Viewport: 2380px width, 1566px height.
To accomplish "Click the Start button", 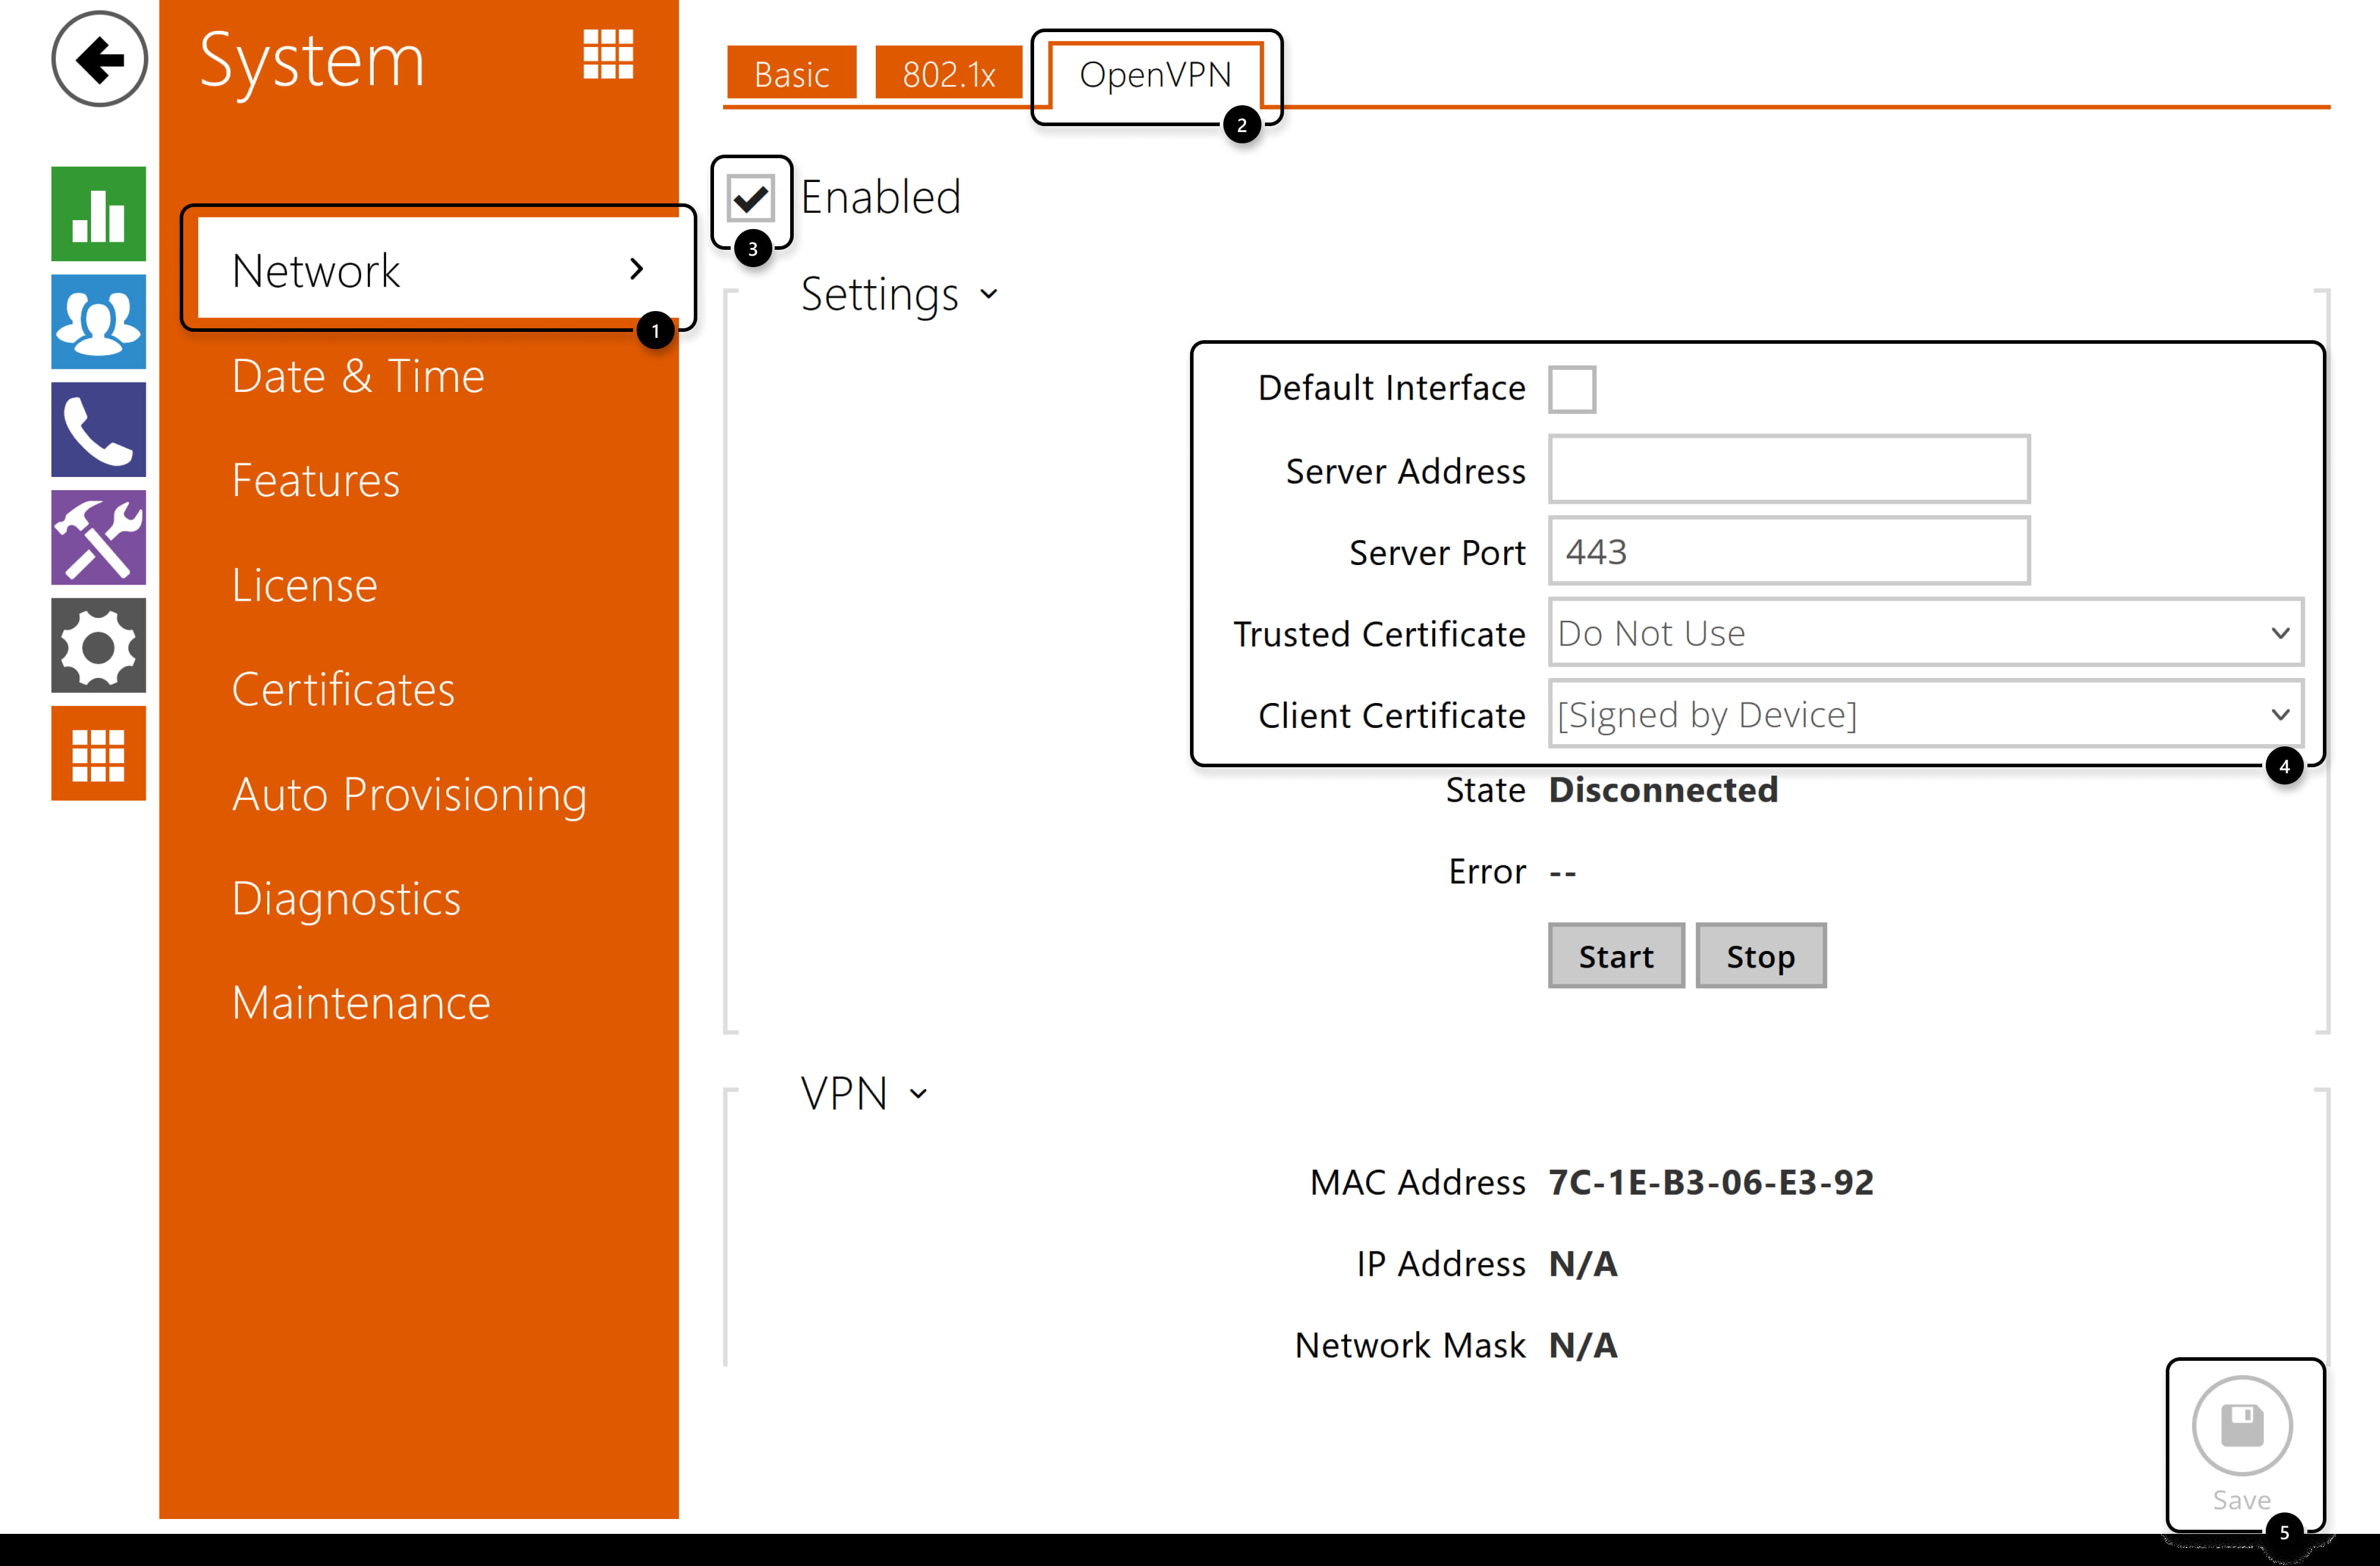I will [x=1616, y=956].
